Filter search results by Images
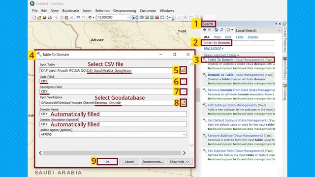The image size is (315, 177). [252, 37]
